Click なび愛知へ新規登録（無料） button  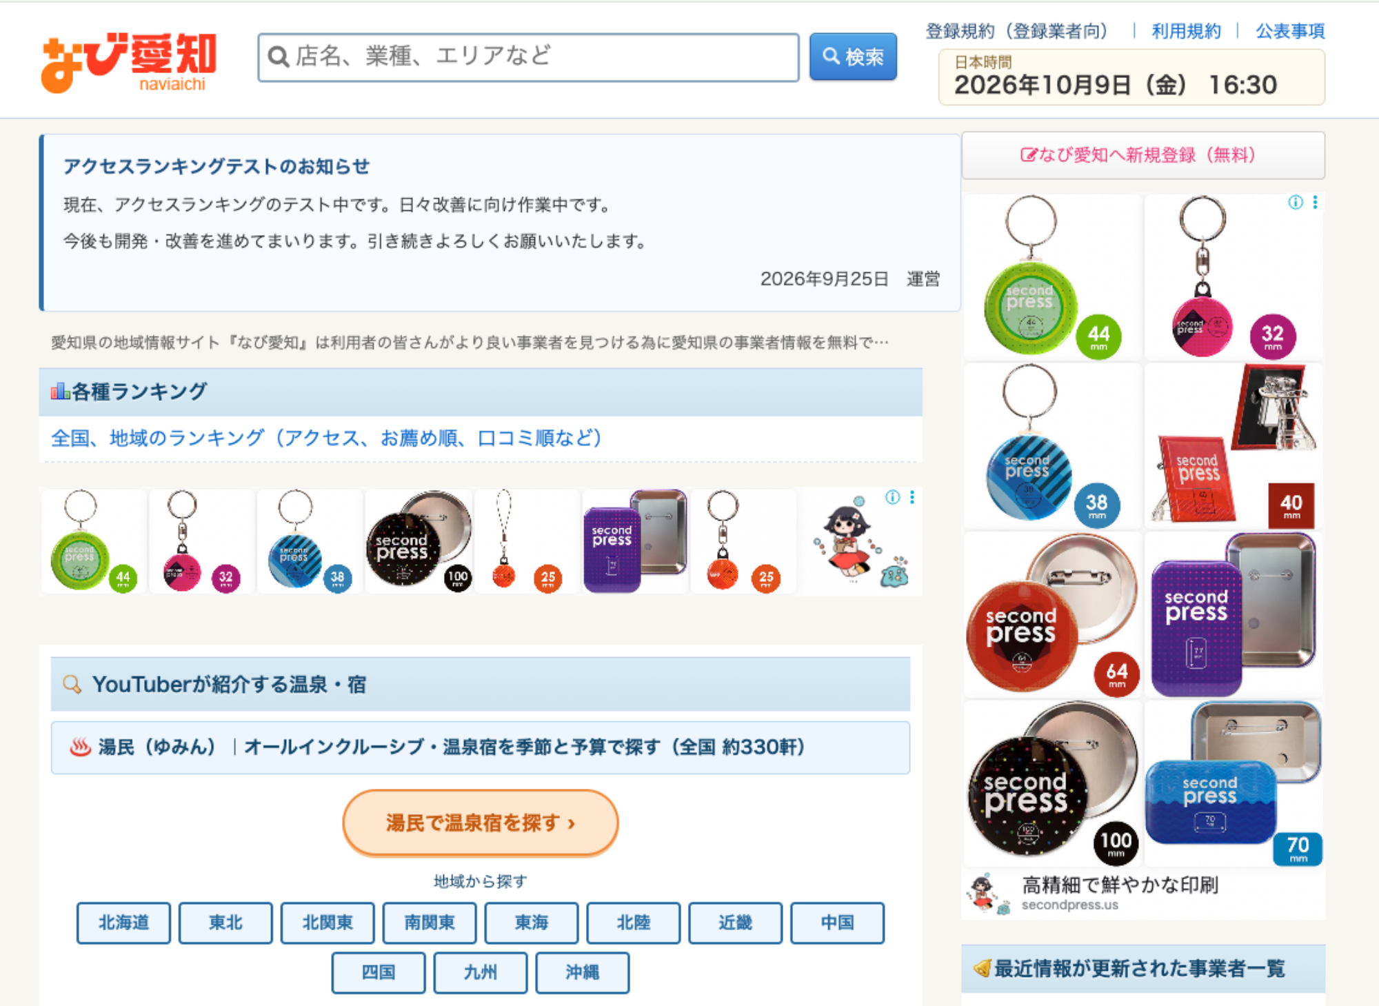(1143, 155)
